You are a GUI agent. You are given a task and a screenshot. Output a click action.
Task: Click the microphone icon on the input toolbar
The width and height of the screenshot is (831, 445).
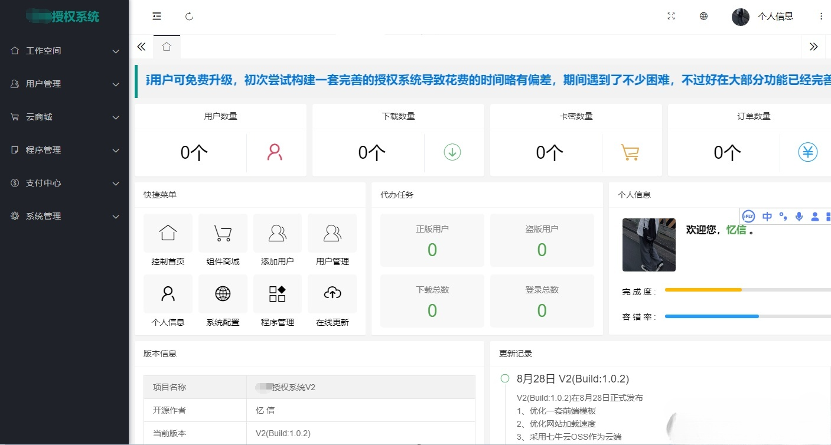click(799, 216)
